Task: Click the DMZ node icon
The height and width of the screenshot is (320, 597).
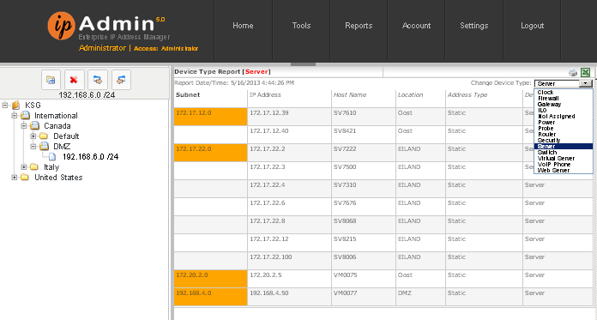Action: (44, 147)
